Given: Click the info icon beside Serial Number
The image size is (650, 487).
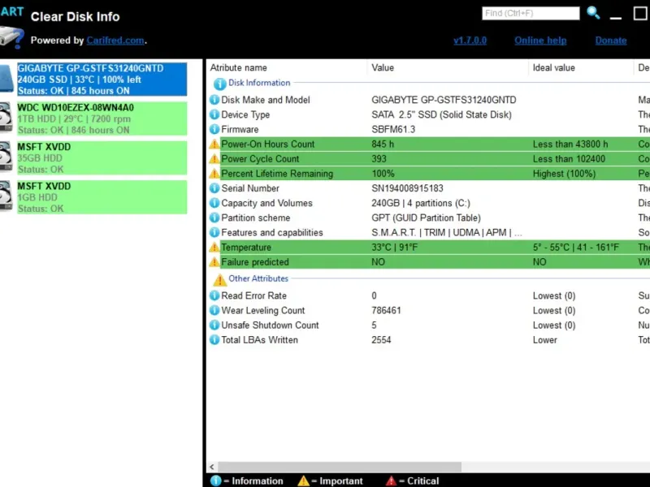Looking at the screenshot, I should coord(214,188).
